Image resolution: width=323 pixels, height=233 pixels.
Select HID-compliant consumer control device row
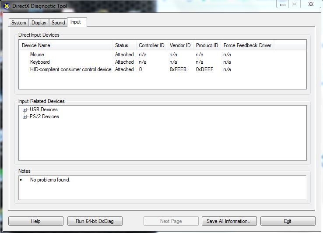coord(162,69)
